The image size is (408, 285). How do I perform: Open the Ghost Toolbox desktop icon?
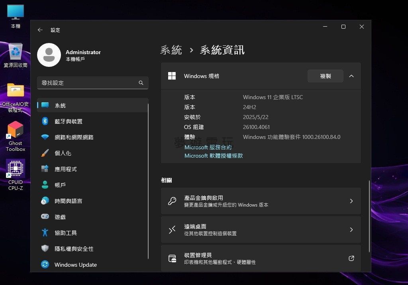(16, 131)
